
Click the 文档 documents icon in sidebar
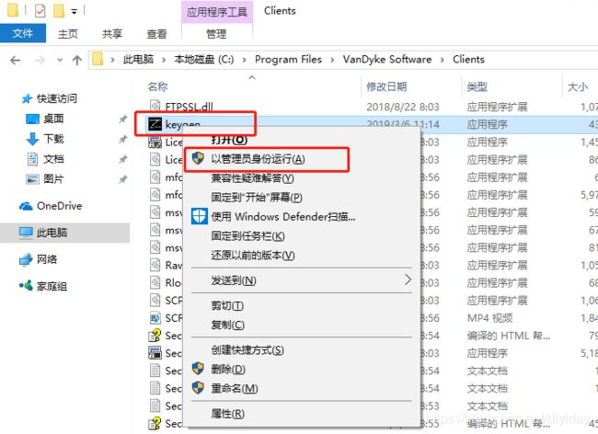click(33, 159)
